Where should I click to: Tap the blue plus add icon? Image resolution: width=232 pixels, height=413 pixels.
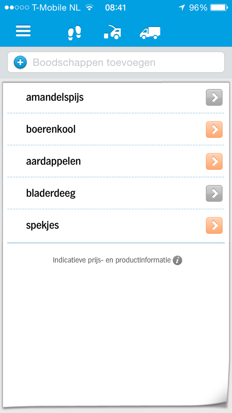click(x=20, y=62)
